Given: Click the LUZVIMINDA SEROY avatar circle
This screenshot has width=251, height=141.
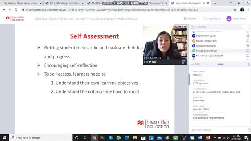Looking at the screenshot, I should click(x=193, y=36).
